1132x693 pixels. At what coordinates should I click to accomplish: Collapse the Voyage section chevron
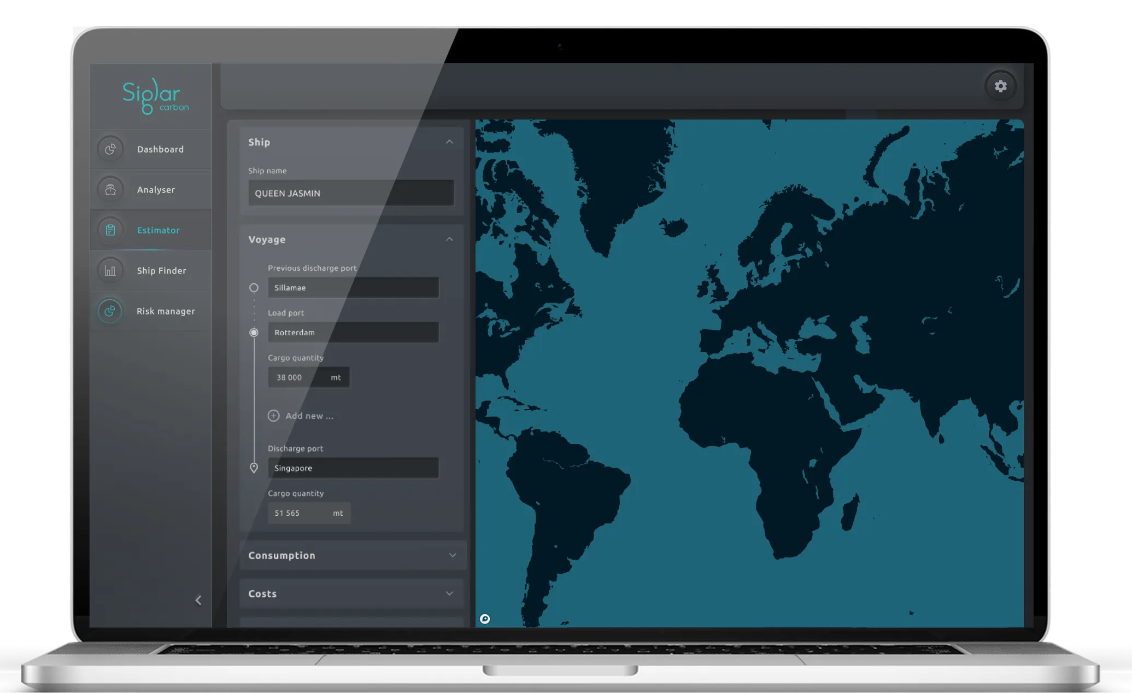pyautogui.click(x=449, y=239)
